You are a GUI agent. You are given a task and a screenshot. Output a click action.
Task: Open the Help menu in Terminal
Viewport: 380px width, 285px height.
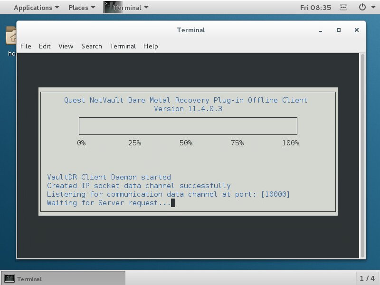[151, 46]
